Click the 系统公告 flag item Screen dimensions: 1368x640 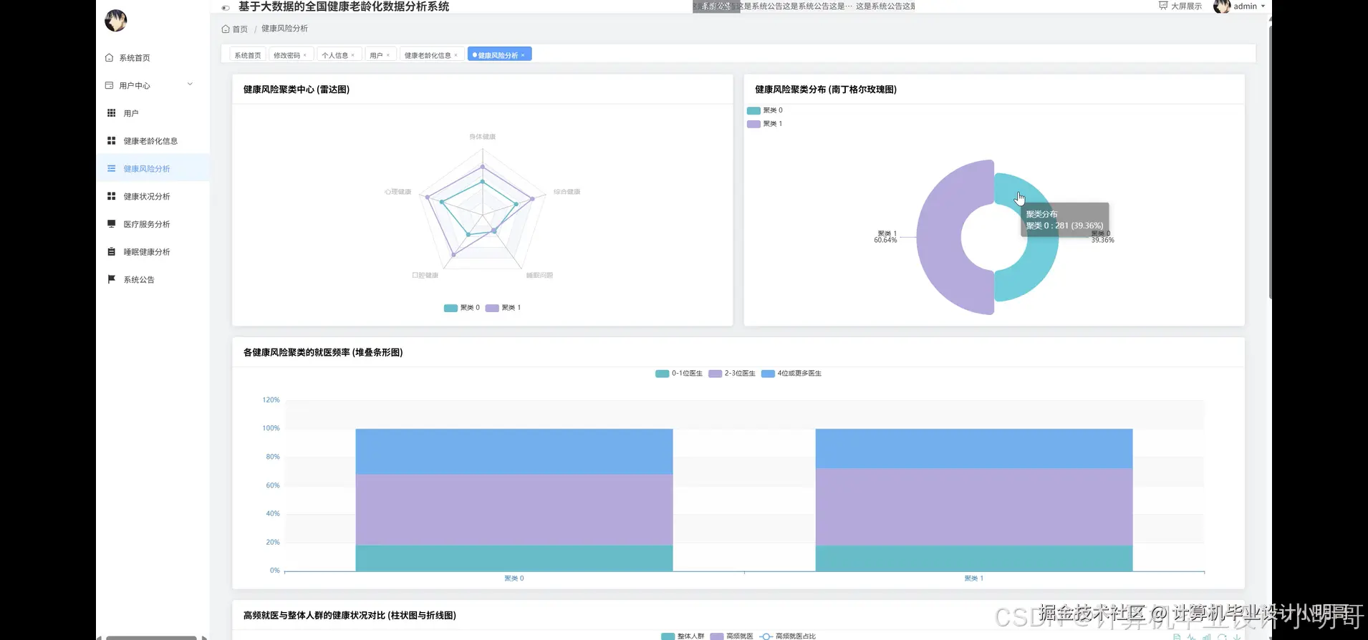(x=138, y=280)
